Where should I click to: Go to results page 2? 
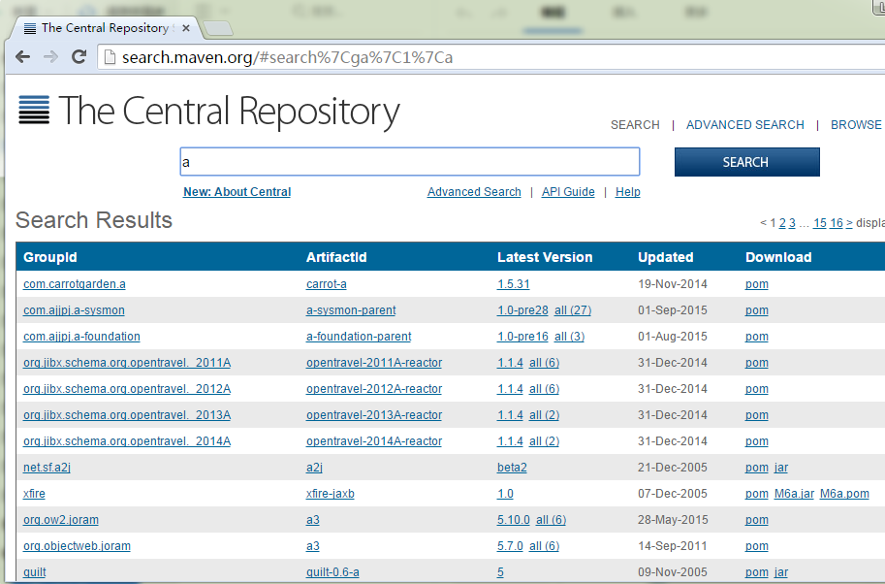tap(782, 223)
